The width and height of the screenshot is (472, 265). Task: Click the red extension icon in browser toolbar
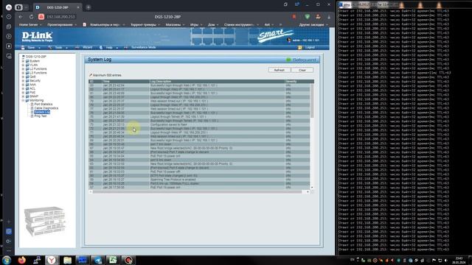click(294, 17)
